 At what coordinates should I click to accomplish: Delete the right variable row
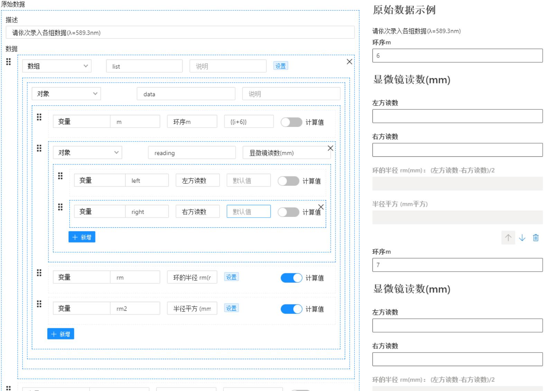[x=321, y=207]
